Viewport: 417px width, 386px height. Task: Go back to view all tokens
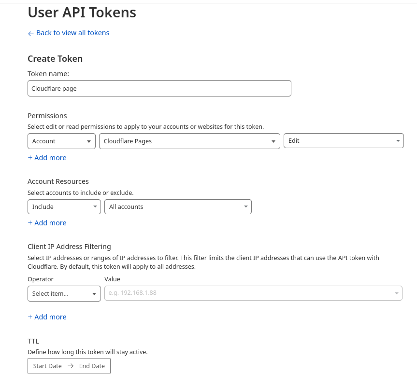pos(68,33)
